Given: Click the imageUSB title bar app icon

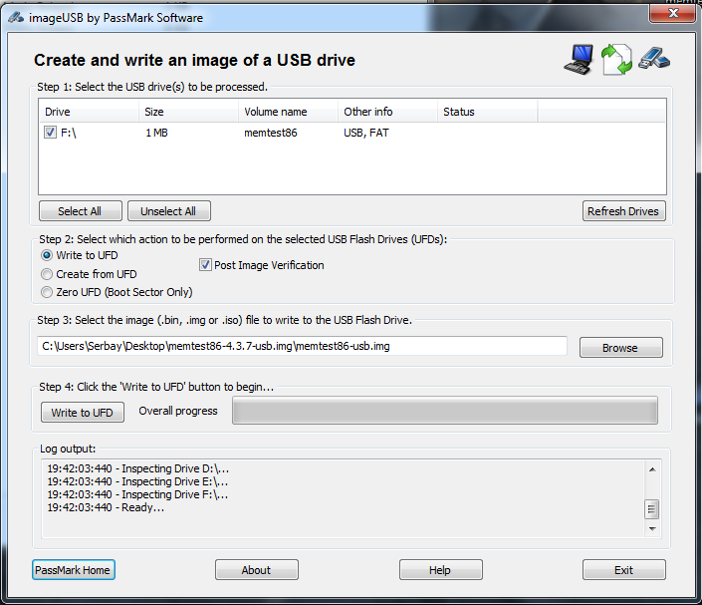Looking at the screenshot, I should pos(16,18).
